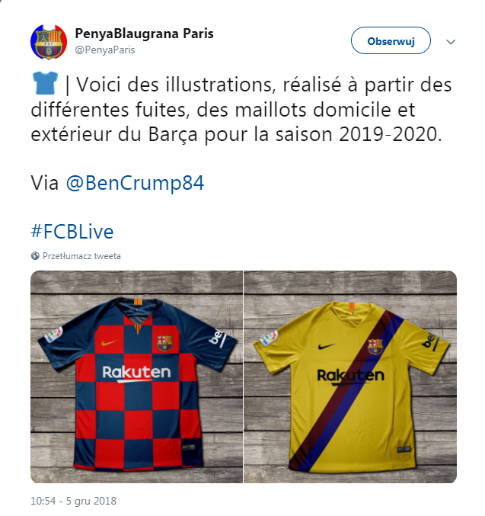This screenshot has width=485, height=516.
Task: Open the @BenCrump84 mention link
Action: coord(135,183)
